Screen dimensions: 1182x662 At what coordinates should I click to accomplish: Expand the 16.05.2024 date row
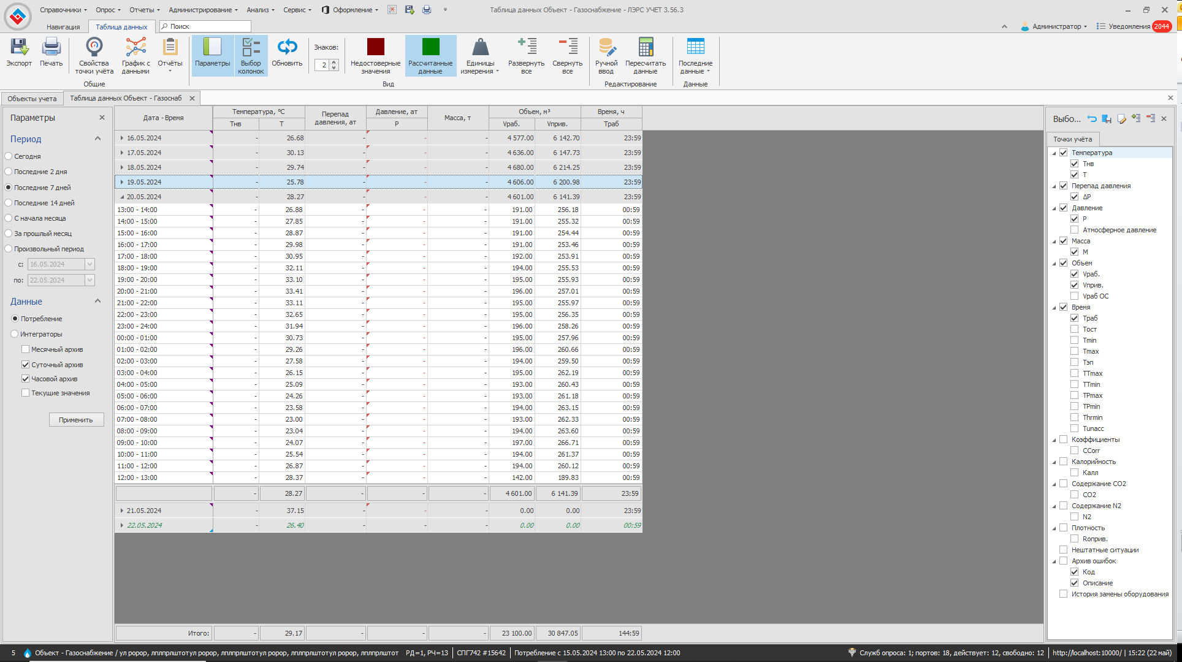(x=122, y=138)
